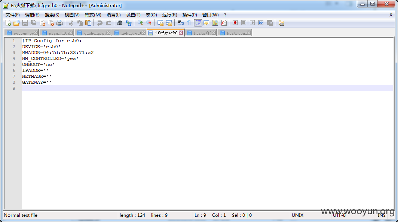Close the ifcfg-eth0 tab
This screenshot has width=398, height=222.
(181, 33)
